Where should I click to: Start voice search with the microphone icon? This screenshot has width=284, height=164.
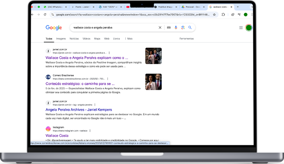(x=176, y=27)
